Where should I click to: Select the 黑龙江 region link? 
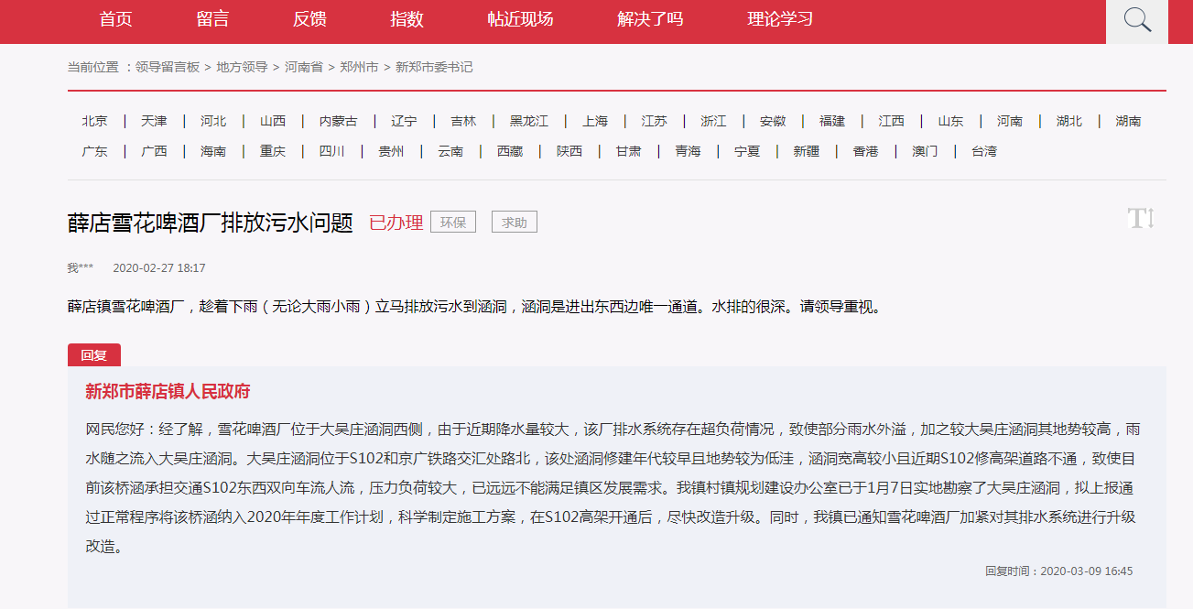pyautogui.click(x=529, y=121)
